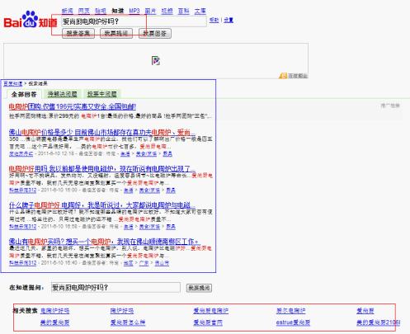Click the 设置 link beside the search box
This screenshot has width=410, height=334.
[229, 20]
